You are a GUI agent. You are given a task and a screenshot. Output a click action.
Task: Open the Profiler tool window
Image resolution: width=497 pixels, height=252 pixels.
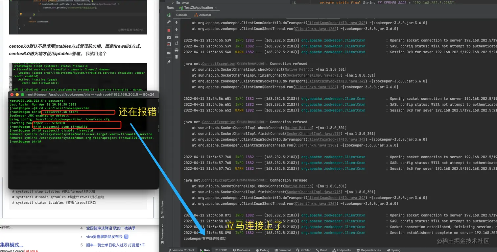click(303, 250)
